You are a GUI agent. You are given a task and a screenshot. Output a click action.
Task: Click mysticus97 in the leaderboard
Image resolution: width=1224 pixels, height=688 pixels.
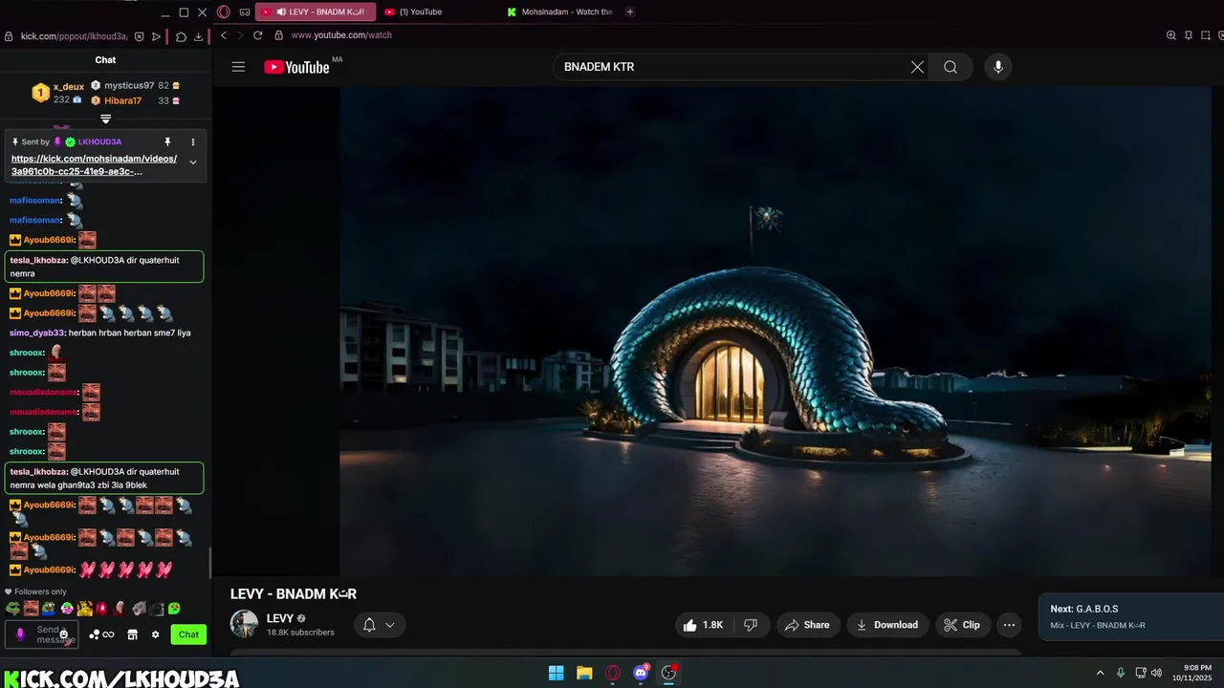tap(129, 85)
